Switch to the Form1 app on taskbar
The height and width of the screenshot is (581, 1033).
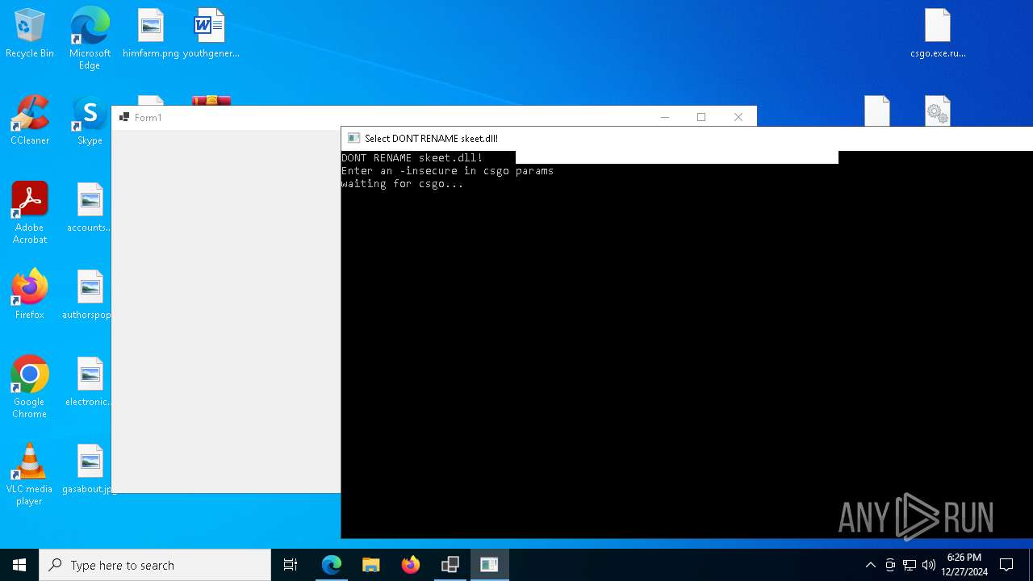450,565
